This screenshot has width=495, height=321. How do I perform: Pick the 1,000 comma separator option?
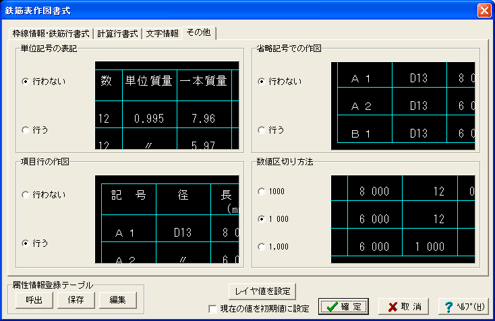[273, 247]
